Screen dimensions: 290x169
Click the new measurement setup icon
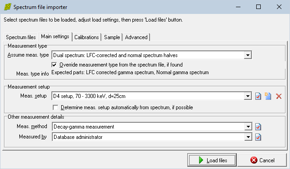[268, 96]
